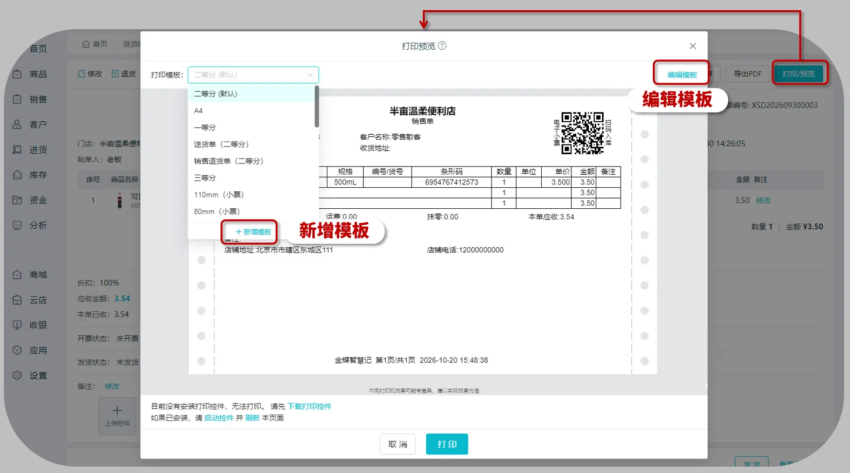Click the help icon beside 打印预览
Image resolution: width=850 pixels, height=473 pixels.
click(x=442, y=46)
